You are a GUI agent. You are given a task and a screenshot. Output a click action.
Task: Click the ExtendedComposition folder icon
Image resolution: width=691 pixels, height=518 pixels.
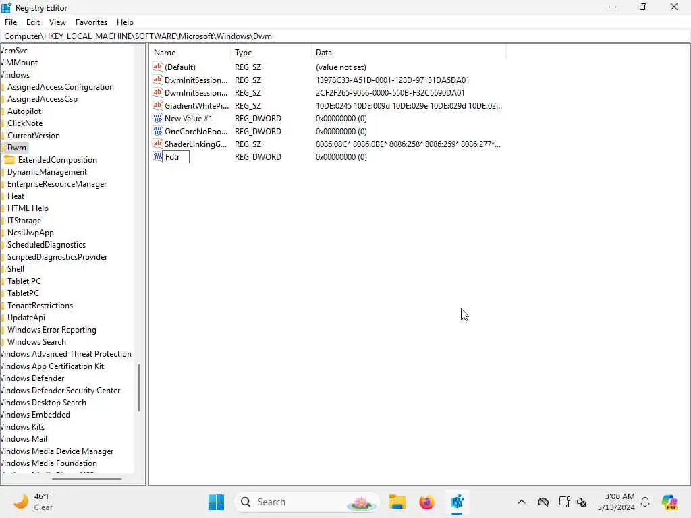click(x=9, y=159)
